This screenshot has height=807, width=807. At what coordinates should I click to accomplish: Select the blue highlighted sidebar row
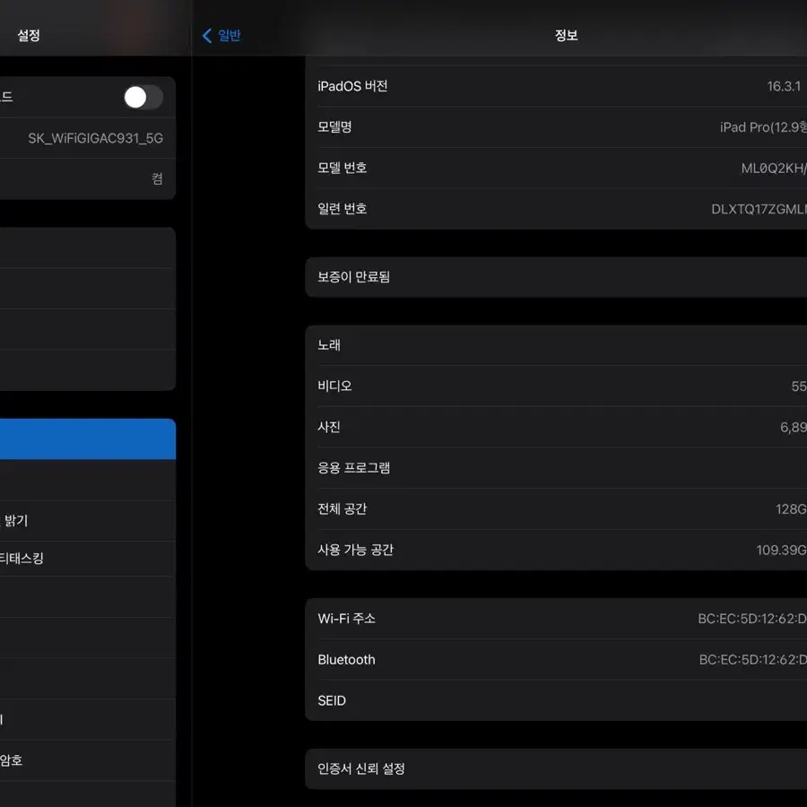point(88,439)
